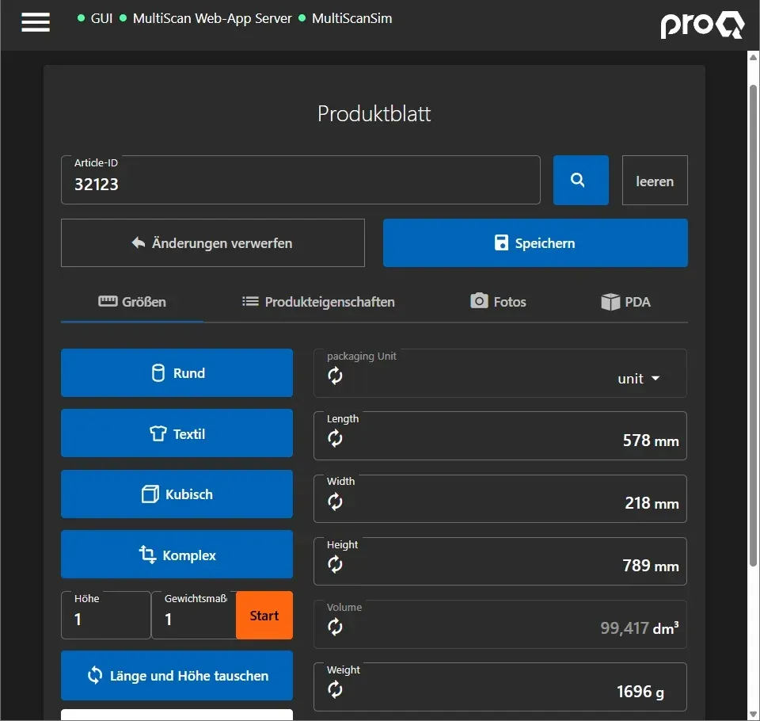Select the Kubisch shape button
760x721 pixels.
tap(177, 494)
